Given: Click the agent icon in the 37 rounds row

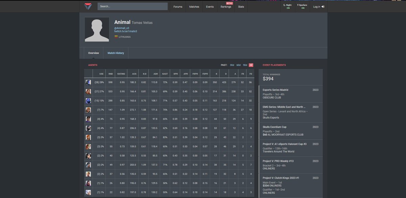Looking at the screenshot, I should coord(88,174).
